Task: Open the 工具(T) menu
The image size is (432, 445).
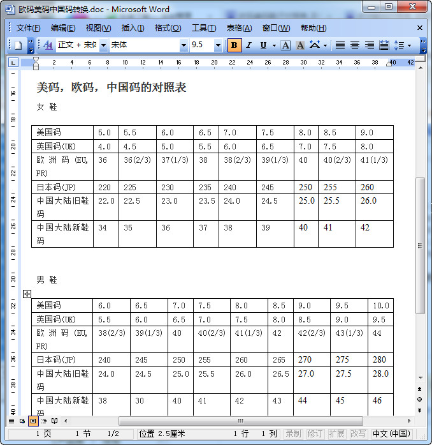Action: pos(204,28)
